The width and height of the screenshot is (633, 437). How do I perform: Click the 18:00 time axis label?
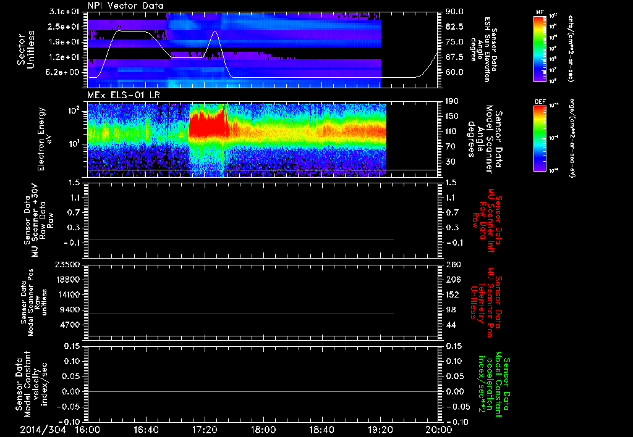(x=263, y=430)
